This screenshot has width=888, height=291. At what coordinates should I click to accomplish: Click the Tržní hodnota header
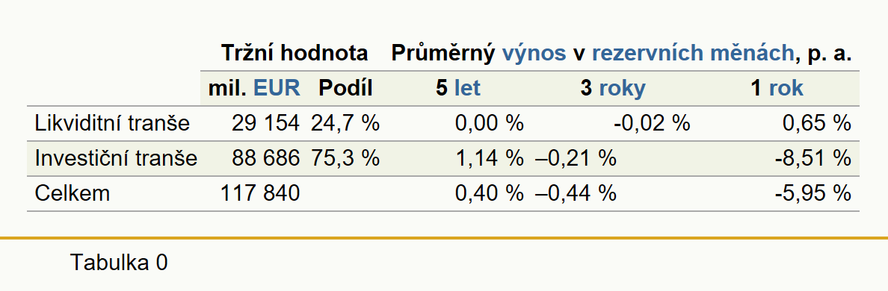[294, 53]
